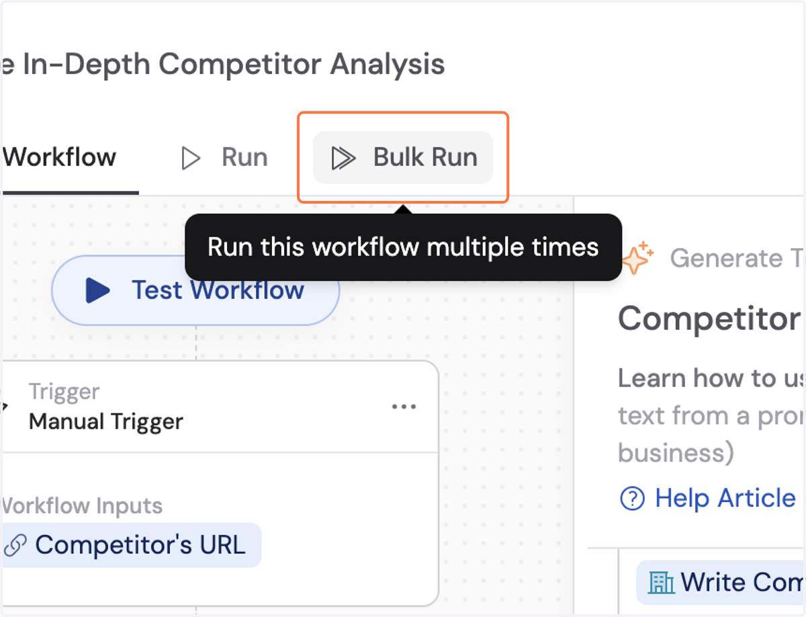Open the Manual Trigger three-dots menu
The image size is (806, 617).
point(404,407)
